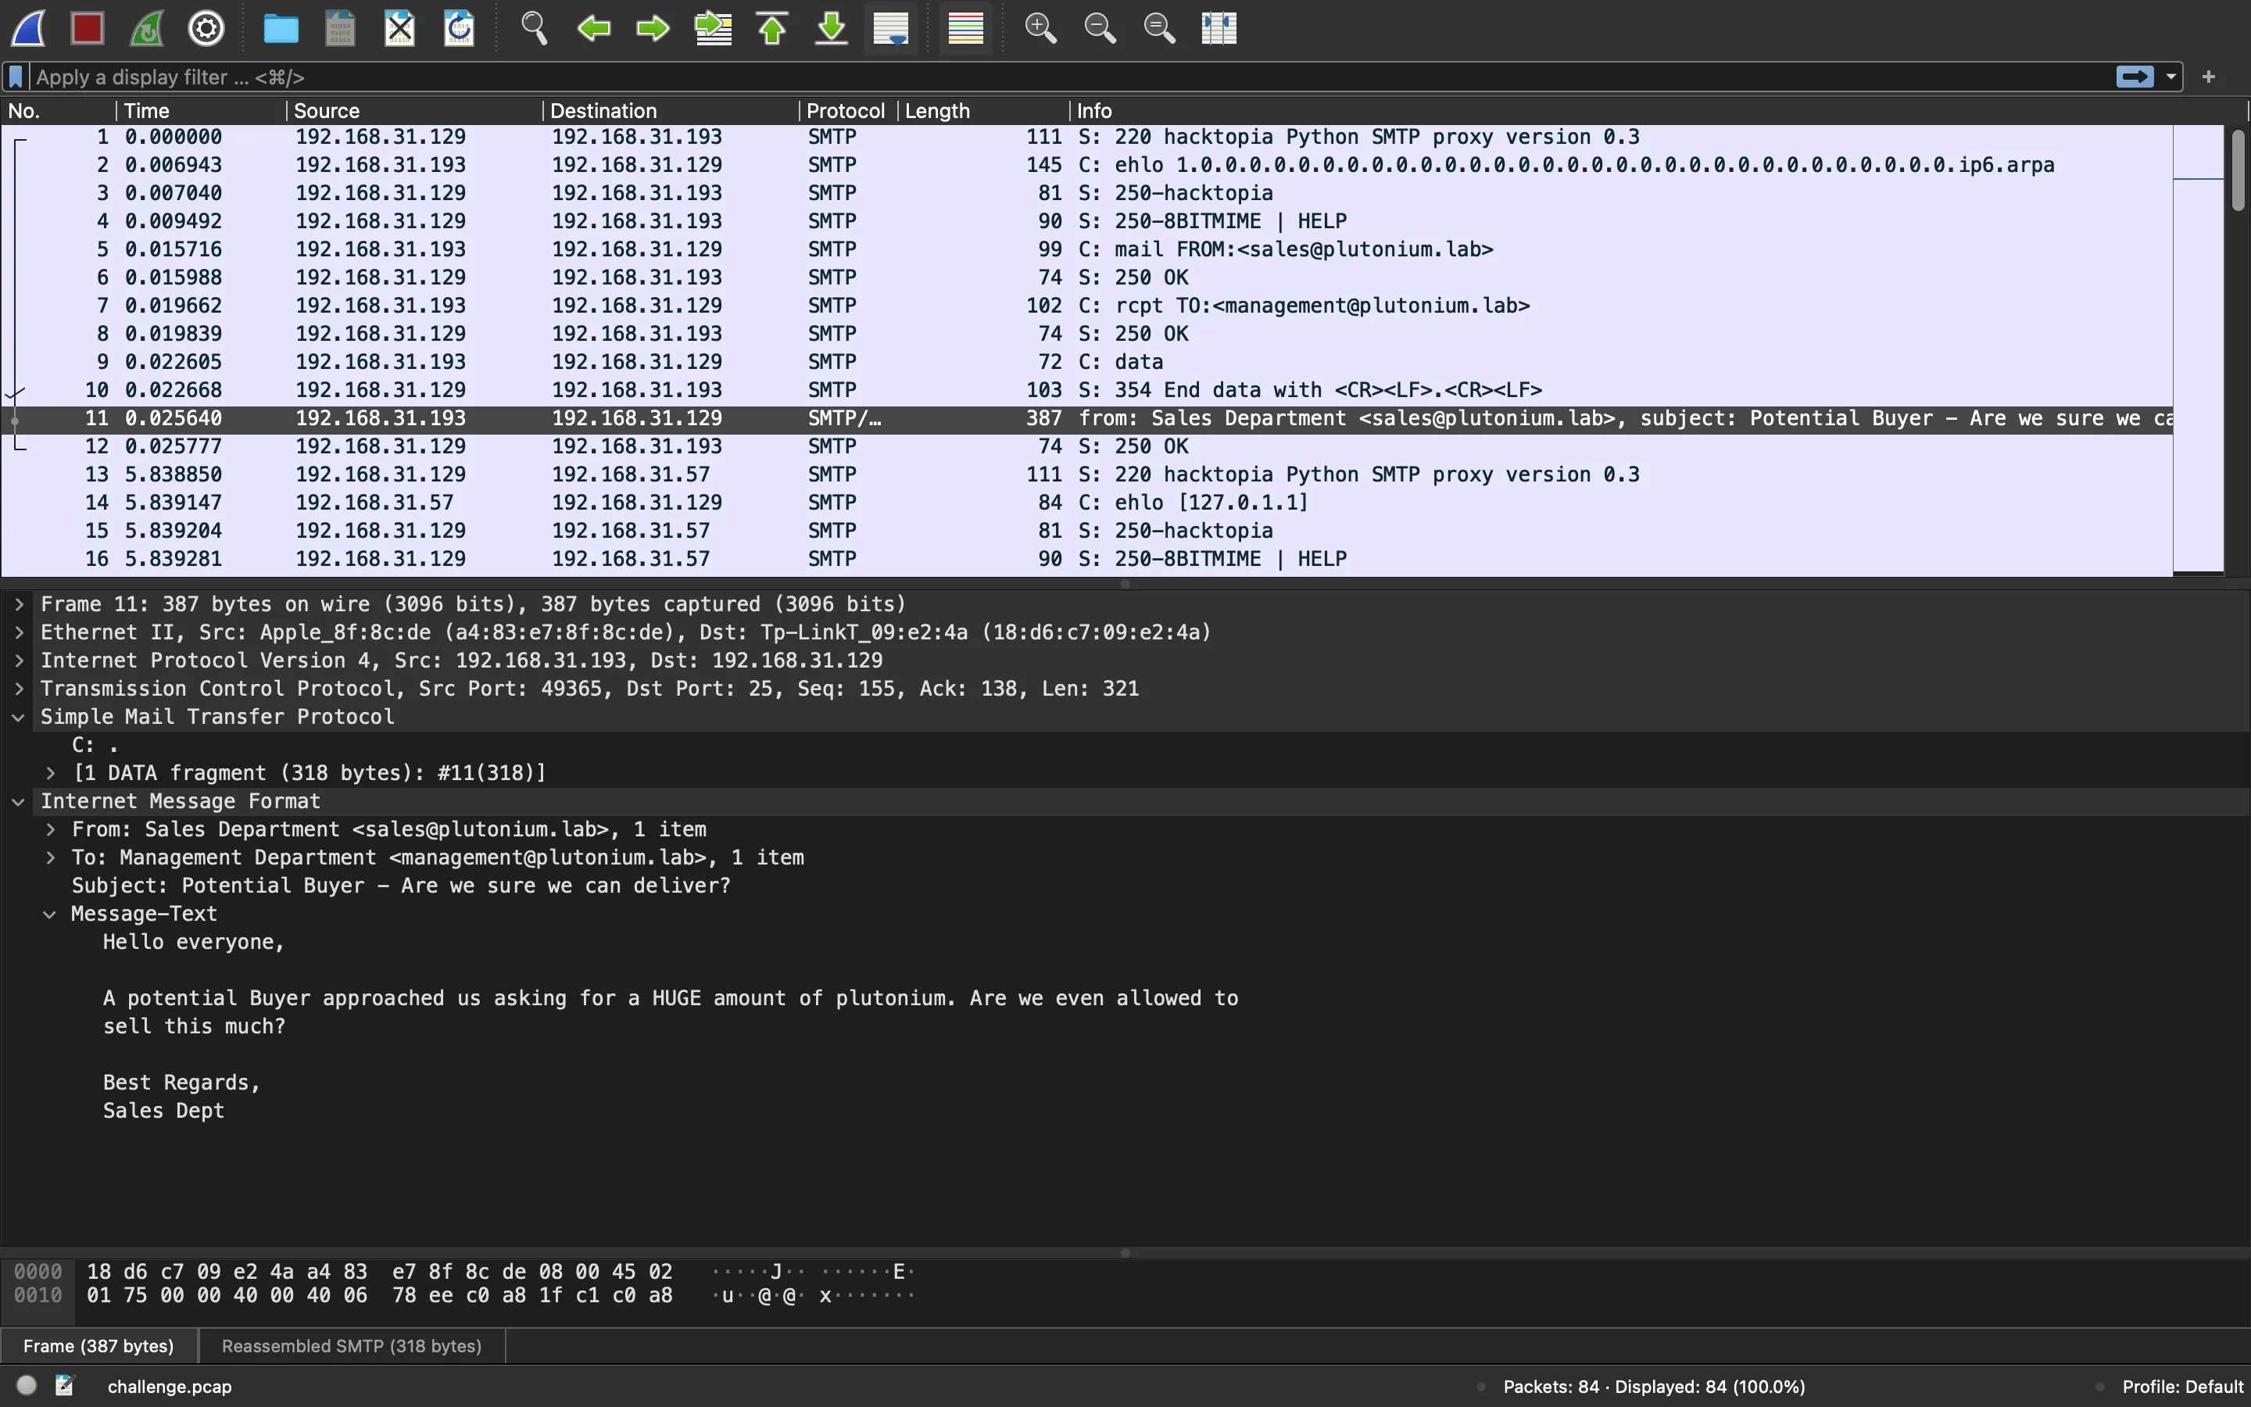This screenshot has width=2251, height=1407.
Task: Toggle auto-scroll during live capture
Action: (x=891, y=28)
